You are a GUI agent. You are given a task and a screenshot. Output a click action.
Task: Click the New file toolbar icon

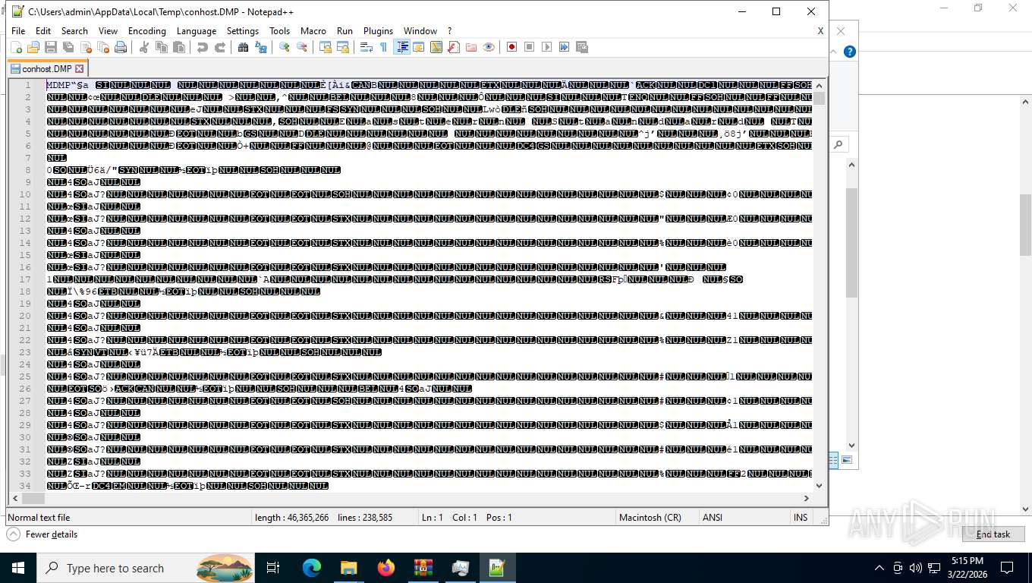pyautogui.click(x=16, y=47)
